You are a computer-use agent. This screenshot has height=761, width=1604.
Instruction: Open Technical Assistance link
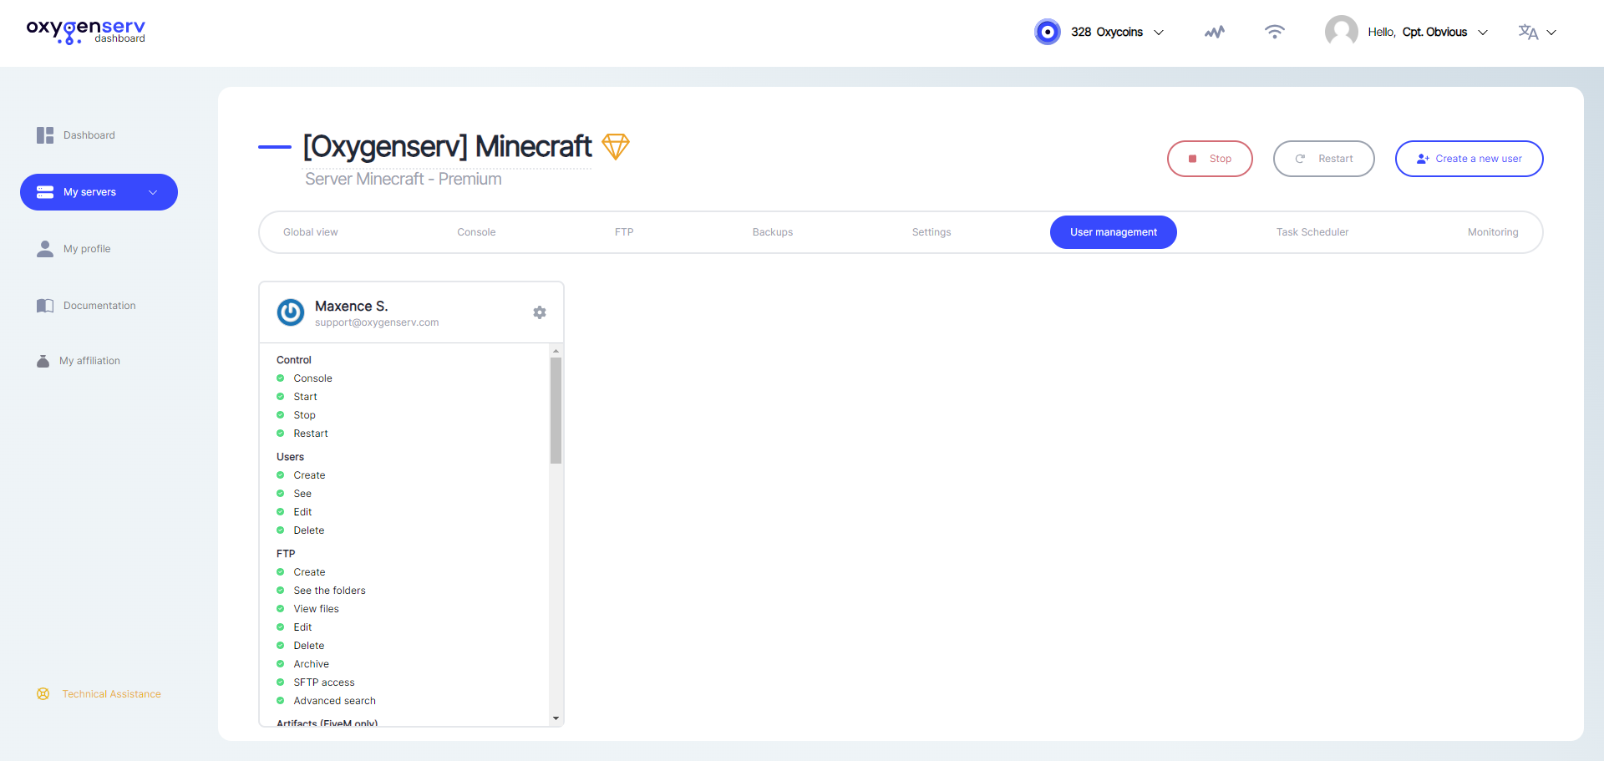tap(111, 694)
